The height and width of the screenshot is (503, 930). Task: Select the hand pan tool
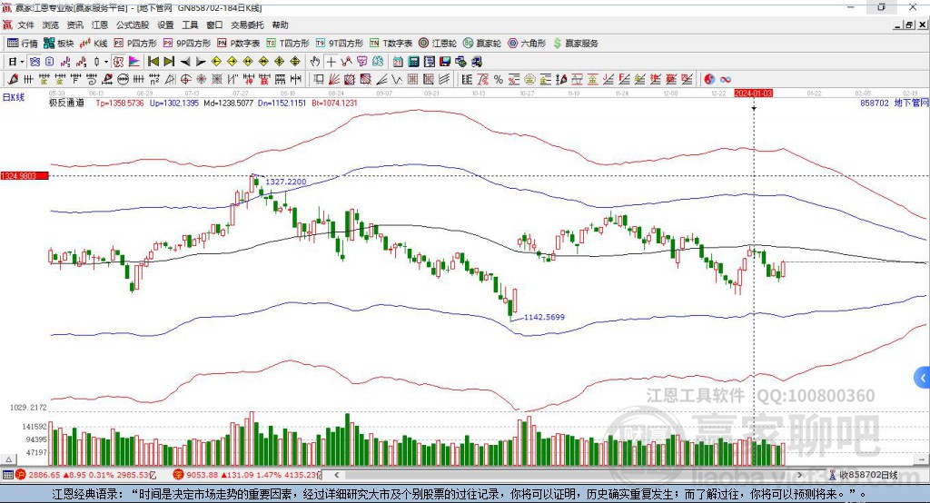point(315,62)
